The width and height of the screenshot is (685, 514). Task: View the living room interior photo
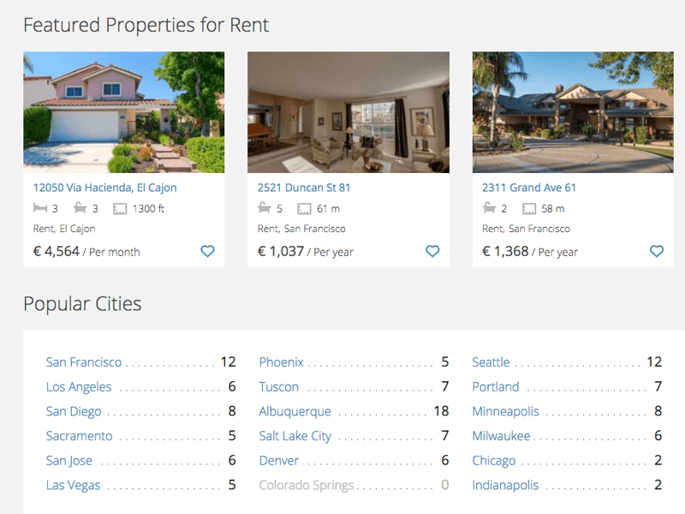[348, 112]
